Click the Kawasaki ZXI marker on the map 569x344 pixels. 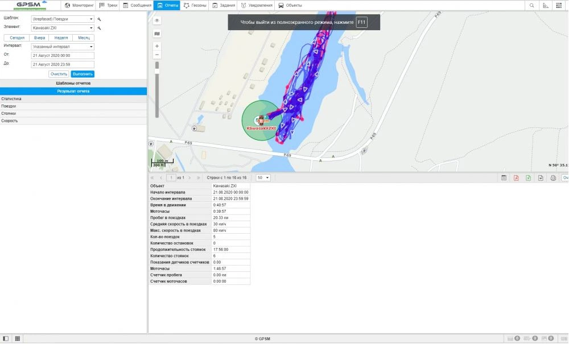pyautogui.click(x=261, y=121)
